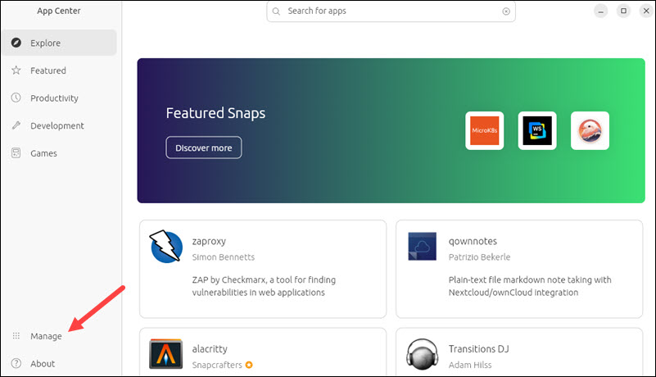Open the bird-logo featured snap icon
Screen dimensions: 656x377
pyautogui.click(x=590, y=130)
